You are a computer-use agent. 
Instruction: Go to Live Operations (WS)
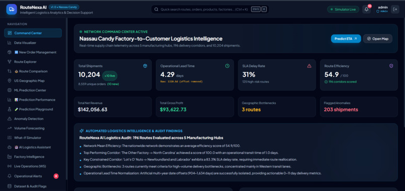[x=33, y=166]
